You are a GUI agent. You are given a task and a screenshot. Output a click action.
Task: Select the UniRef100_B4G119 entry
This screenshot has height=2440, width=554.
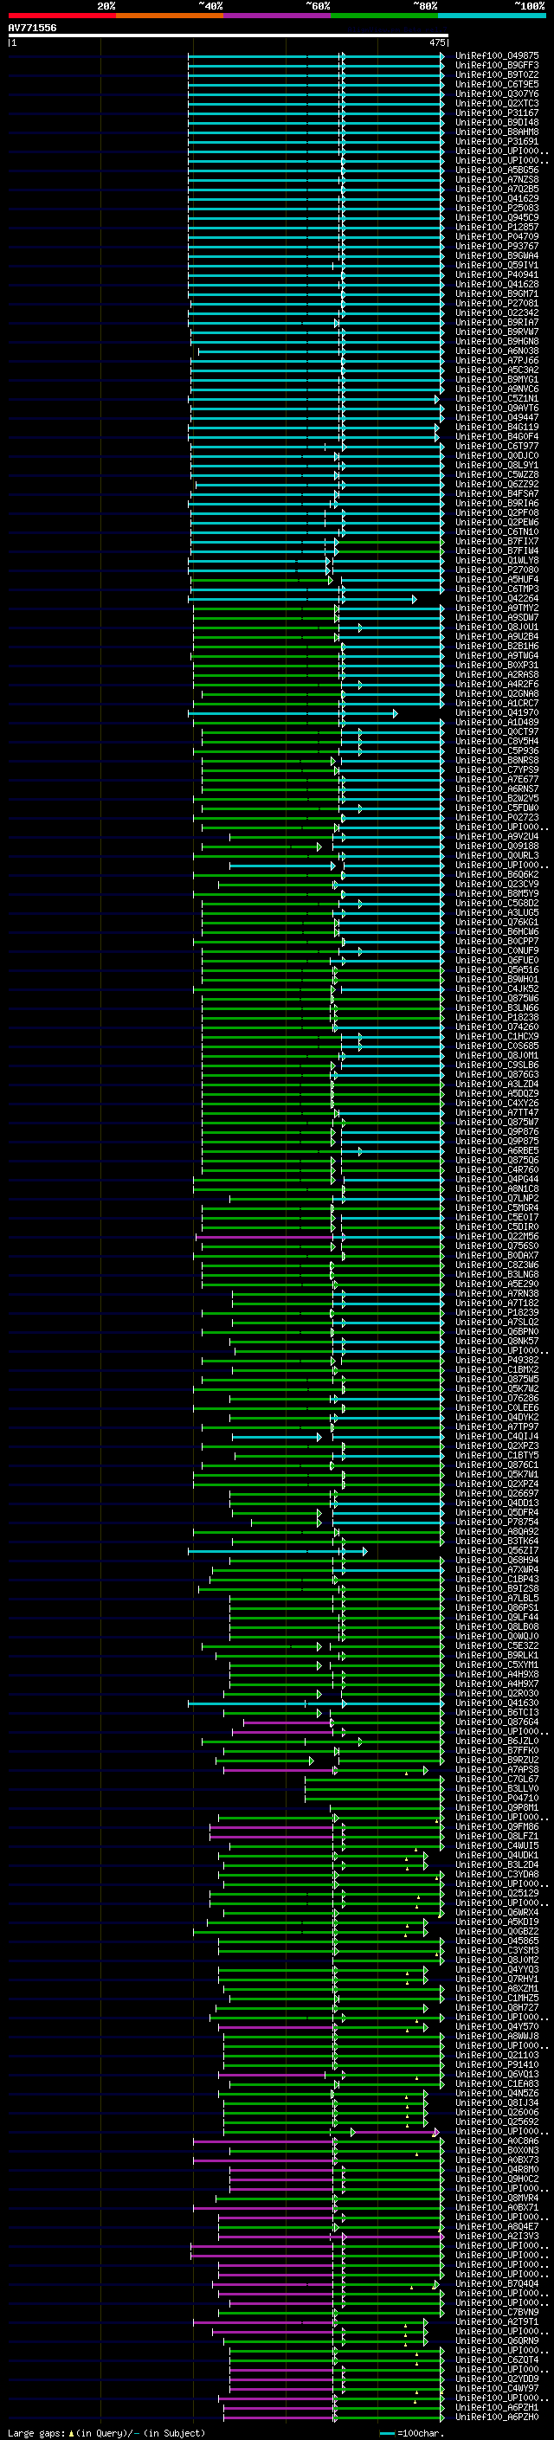pyautogui.click(x=497, y=428)
